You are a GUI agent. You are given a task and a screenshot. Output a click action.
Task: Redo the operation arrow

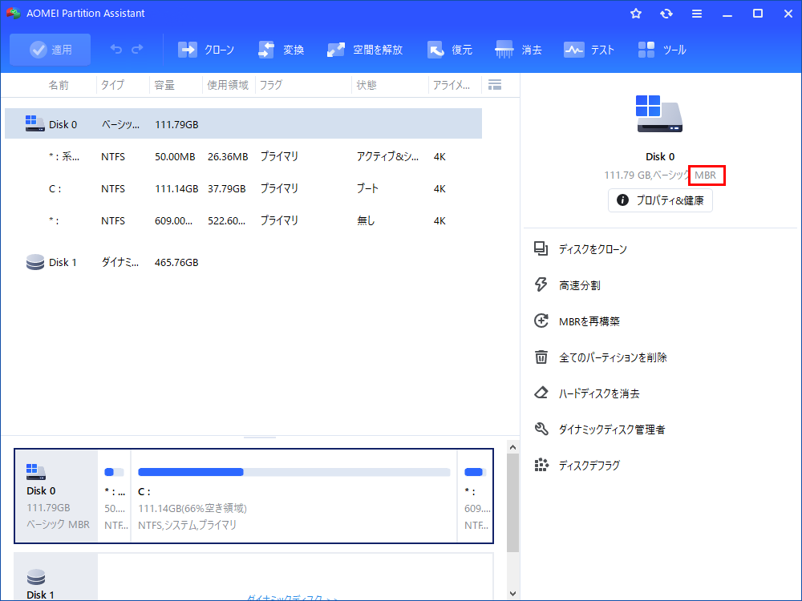(137, 49)
